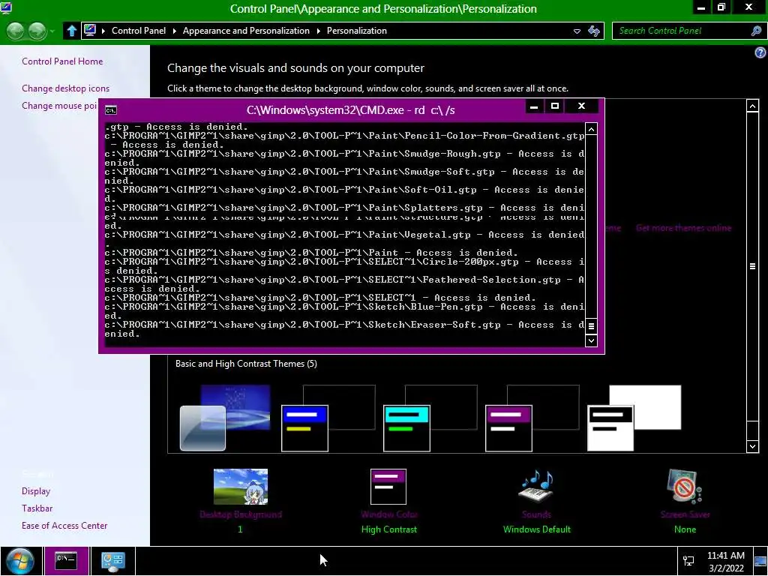Click High Contrast label under Window Color
This screenshot has width=768, height=576.
pyautogui.click(x=389, y=529)
